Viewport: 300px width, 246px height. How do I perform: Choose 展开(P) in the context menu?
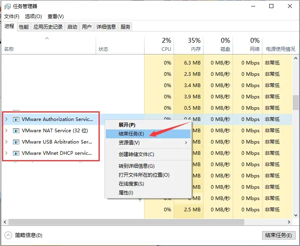pos(148,125)
